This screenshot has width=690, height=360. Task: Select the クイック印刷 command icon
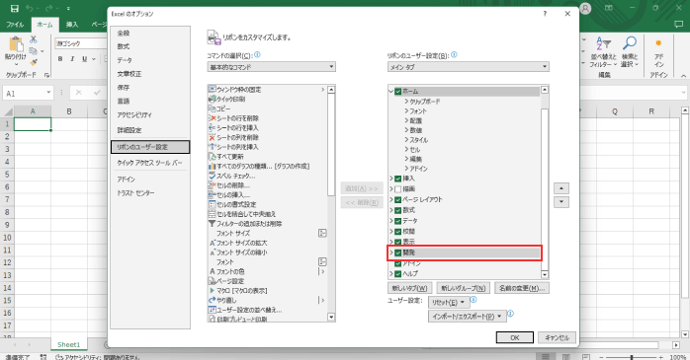pyautogui.click(x=213, y=100)
